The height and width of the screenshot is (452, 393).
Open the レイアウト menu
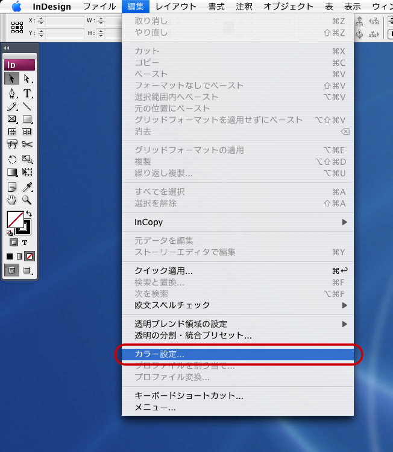pos(175,7)
